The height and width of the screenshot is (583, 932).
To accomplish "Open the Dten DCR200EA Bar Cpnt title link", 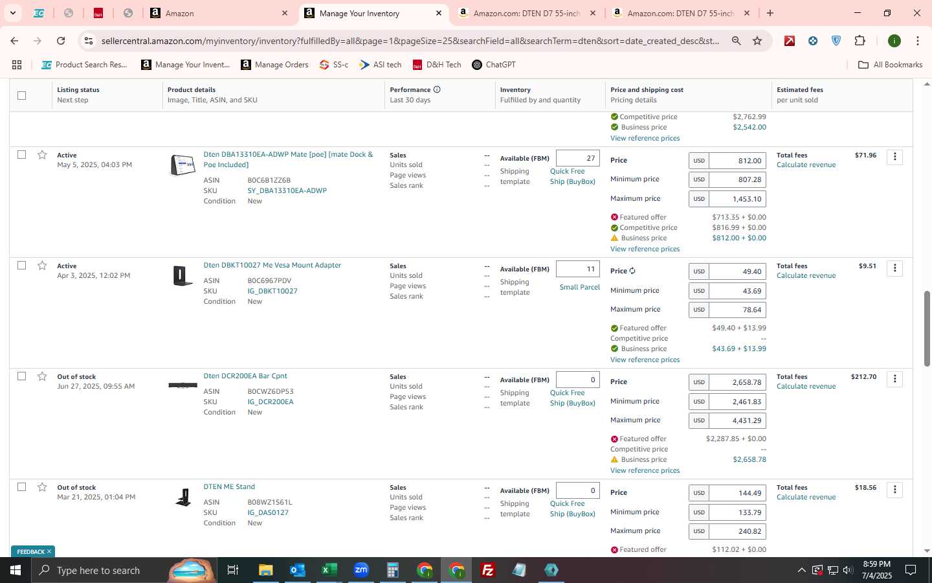I will [245, 376].
